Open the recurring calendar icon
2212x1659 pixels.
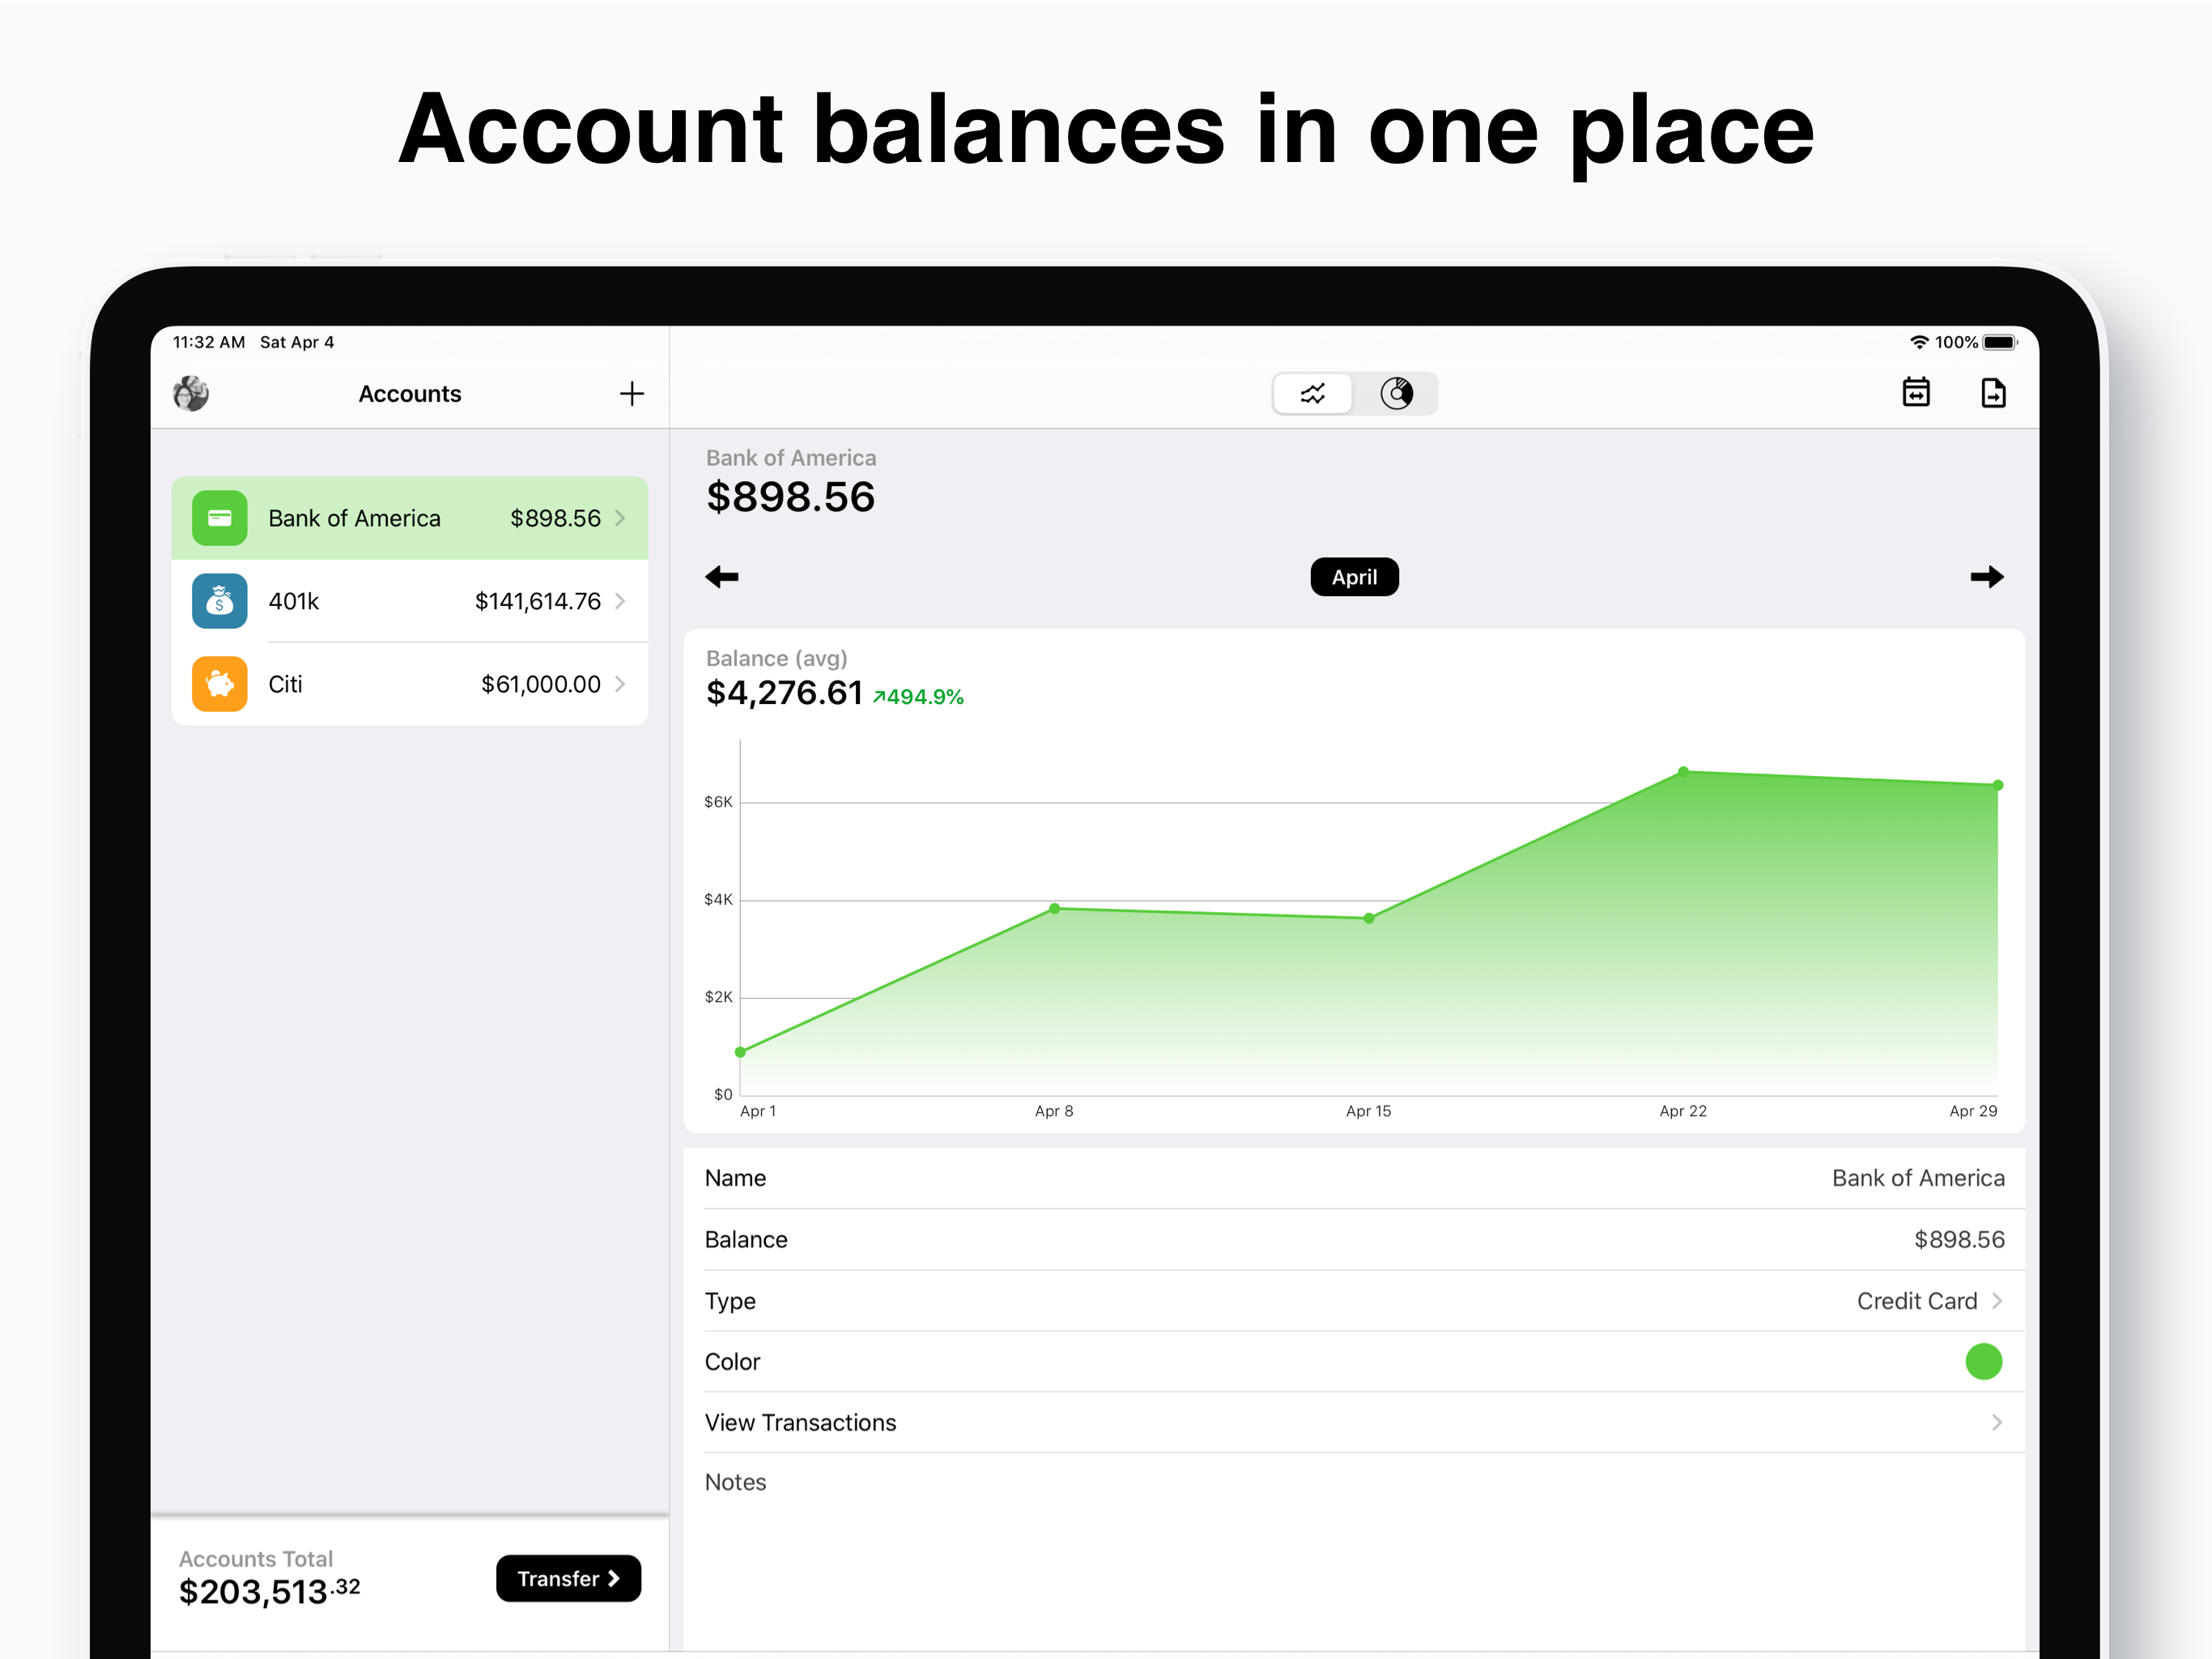1915,392
